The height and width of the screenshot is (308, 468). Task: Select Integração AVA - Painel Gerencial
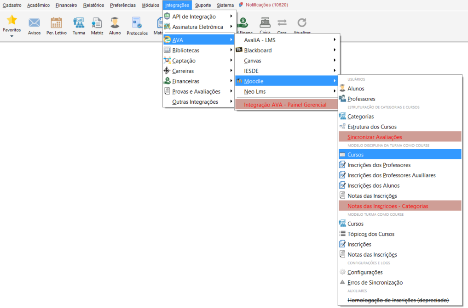pyautogui.click(x=287, y=105)
